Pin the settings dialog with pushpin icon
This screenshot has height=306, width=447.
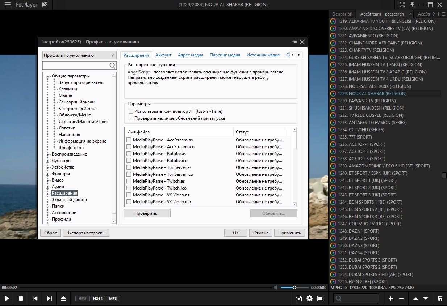pos(294,42)
